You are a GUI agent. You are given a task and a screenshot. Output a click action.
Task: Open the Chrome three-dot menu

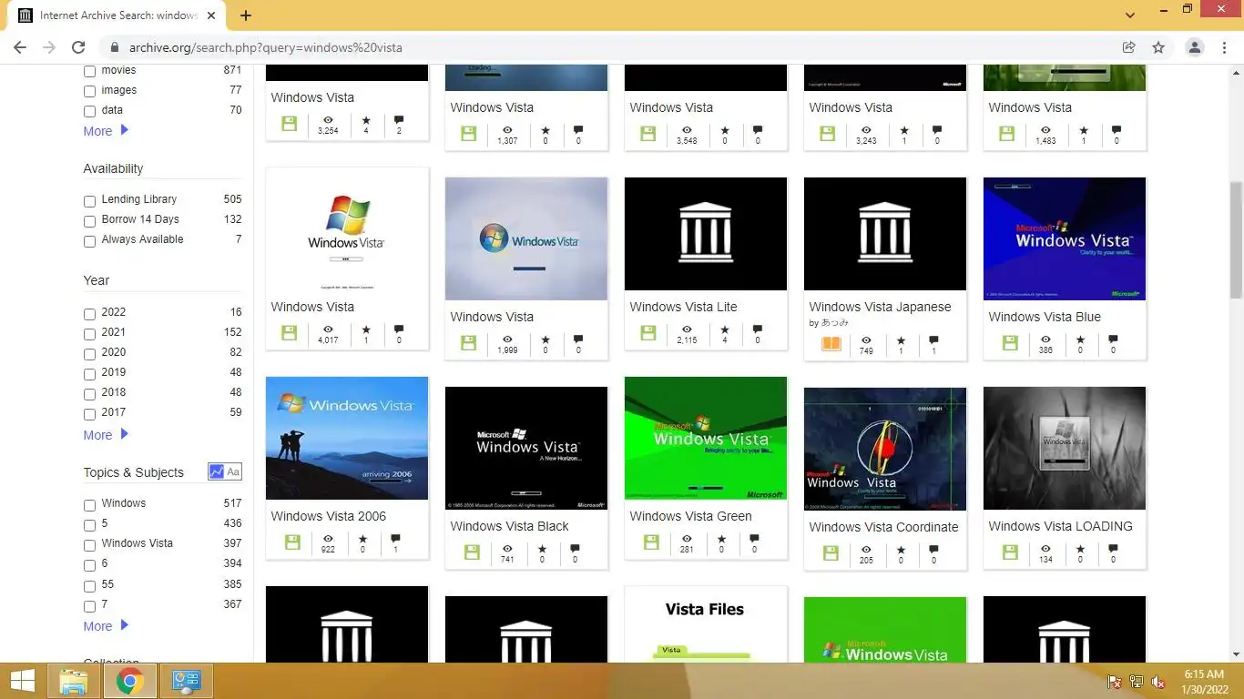coord(1225,47)
